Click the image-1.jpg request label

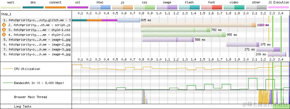coord(37,40)
